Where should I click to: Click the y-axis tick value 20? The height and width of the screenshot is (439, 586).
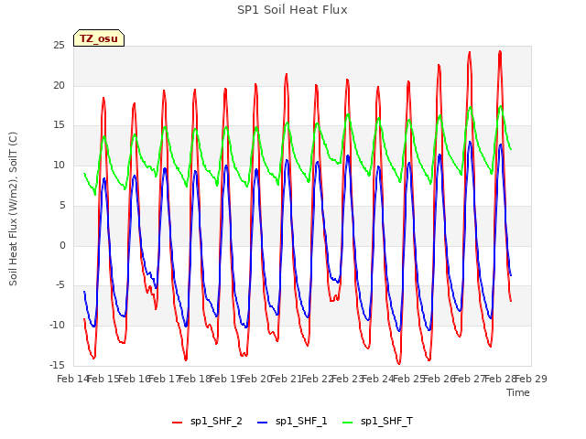(x=59, y=85)
